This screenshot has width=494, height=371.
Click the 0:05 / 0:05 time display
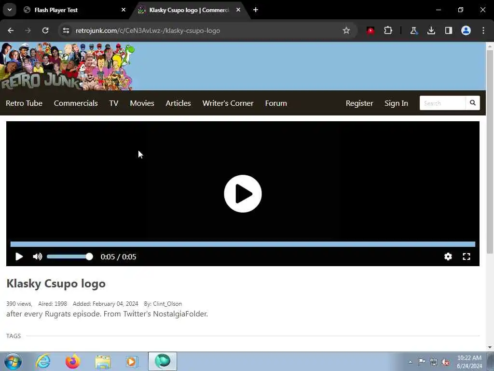click(119, 257)
